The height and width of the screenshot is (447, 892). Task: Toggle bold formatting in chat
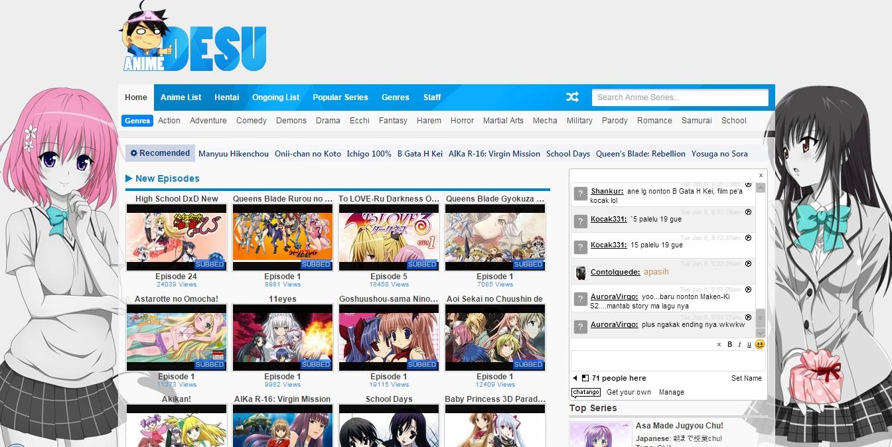tap(729, 344)
